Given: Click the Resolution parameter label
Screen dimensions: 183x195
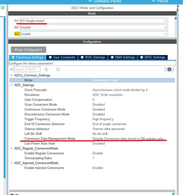Looking at the screenshot, I should point(32,95).
